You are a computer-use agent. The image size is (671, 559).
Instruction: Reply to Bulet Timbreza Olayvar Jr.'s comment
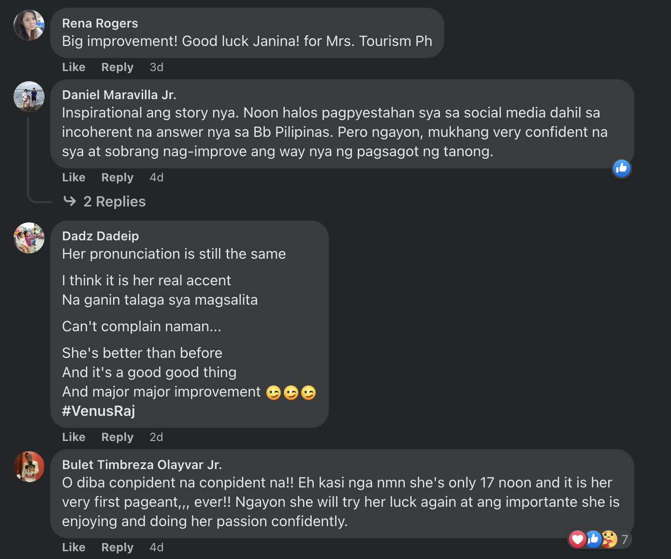(x=117, y=547)
